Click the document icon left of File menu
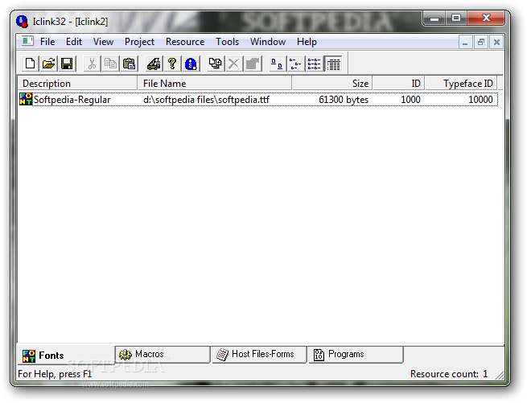The image size is (527, 403). pyautogui.click(x=27, y=41)
